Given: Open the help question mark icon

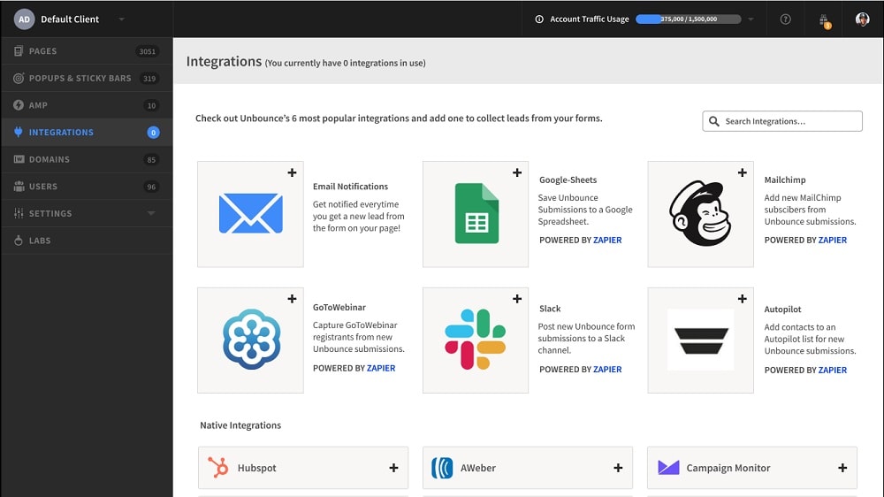Looking at the screenshot, I should (785, 19).
